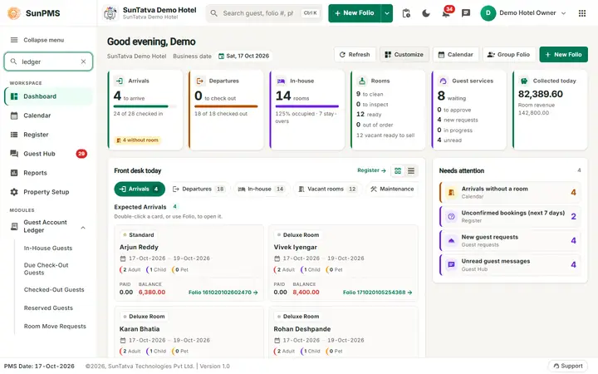
Task: Open the business date Sat, 17 Oct 2026
Action: (x=243, y=56)
